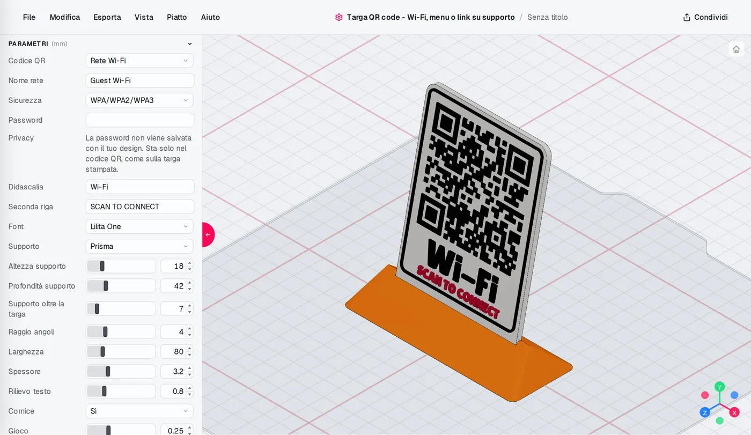The width and height of the screenshot is (751, 435).
Task: Click the Profondità supporto slider
Action: [121, 286]
